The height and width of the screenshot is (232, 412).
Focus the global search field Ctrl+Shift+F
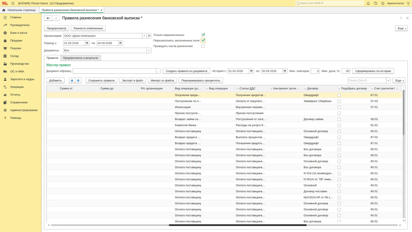[330, 3]
